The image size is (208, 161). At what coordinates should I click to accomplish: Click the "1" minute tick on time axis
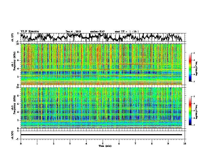37,144
